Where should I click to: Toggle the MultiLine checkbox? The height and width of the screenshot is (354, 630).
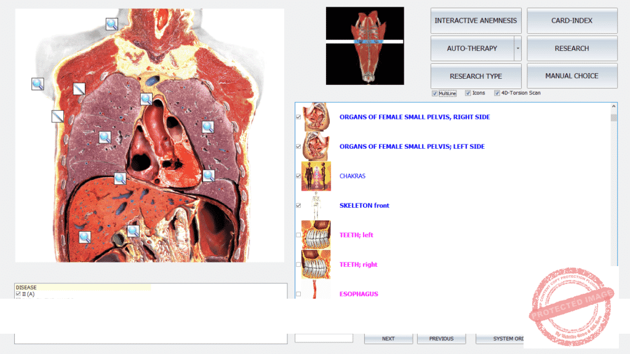pos(435,93)
